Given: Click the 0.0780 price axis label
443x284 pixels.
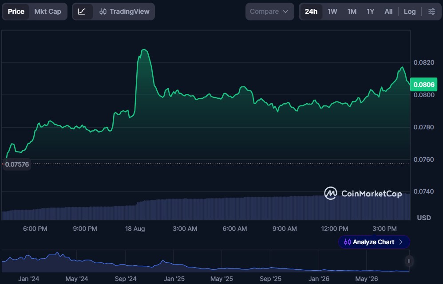Looking at the screenshot, I should (424, 127).
